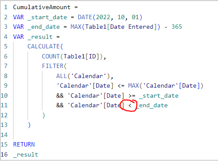Screen dimensions: 218x167
Task: Click the less-than operator on line 11
Action: point(130,106)
